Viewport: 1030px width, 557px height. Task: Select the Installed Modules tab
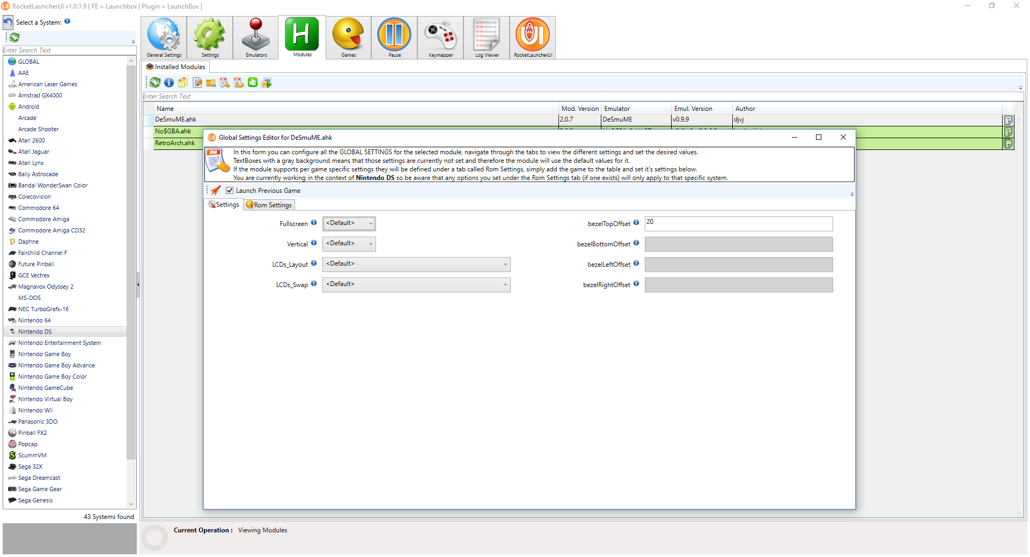175,67
